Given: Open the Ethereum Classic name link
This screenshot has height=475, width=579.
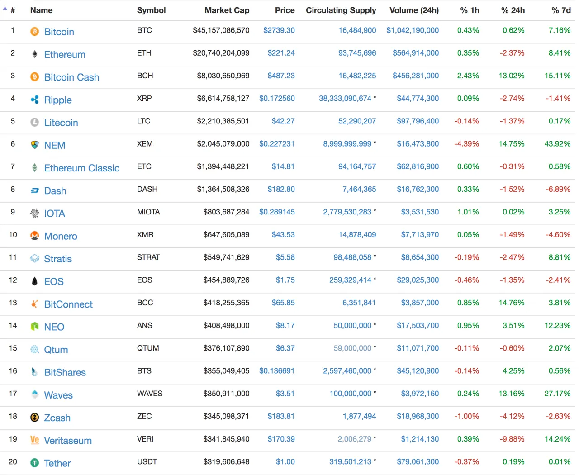Looking at the screenshot, I should click(x=82, y=168).
